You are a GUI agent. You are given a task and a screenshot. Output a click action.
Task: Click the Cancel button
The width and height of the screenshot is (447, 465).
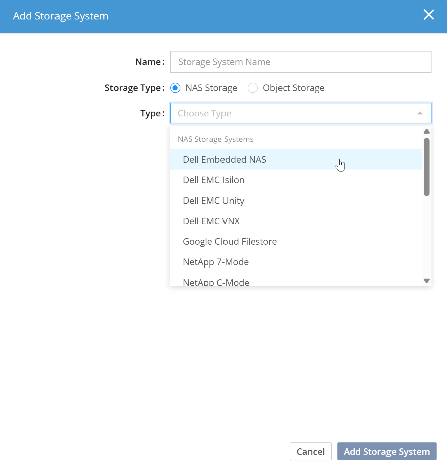(x=311, y=451)
